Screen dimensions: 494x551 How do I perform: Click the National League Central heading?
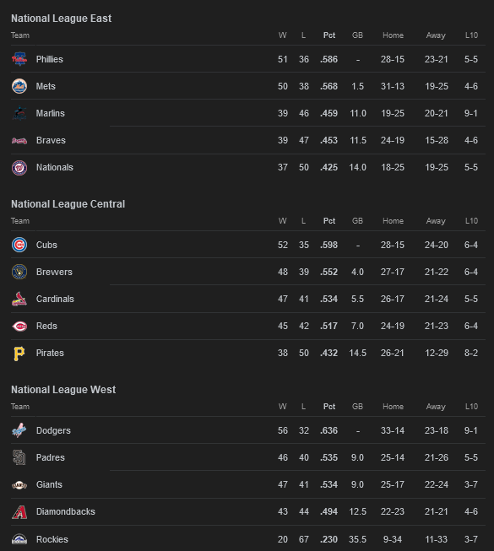pos(68,204)
